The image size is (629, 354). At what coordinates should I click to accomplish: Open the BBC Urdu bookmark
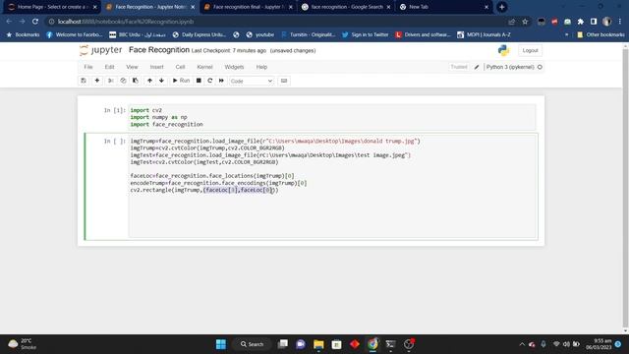pyautogui.click(x=138, y=35)
